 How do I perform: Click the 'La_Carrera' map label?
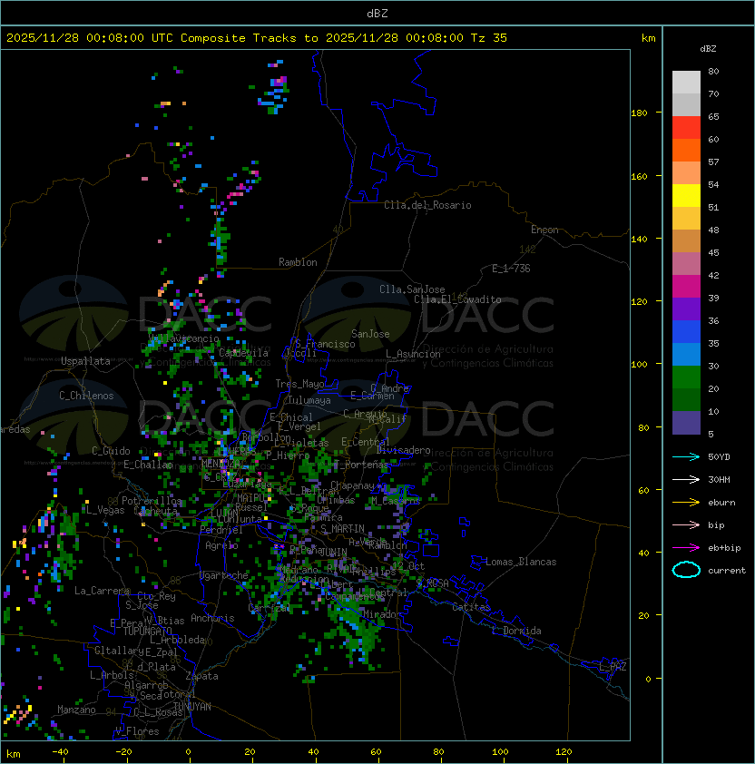(x=102, y=591)
